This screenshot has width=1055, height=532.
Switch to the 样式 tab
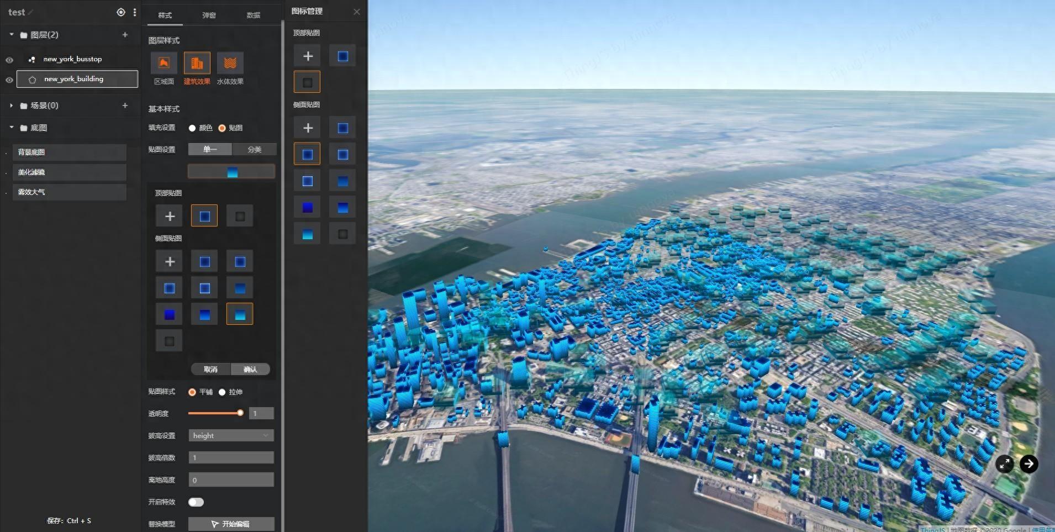pos(165,15)
